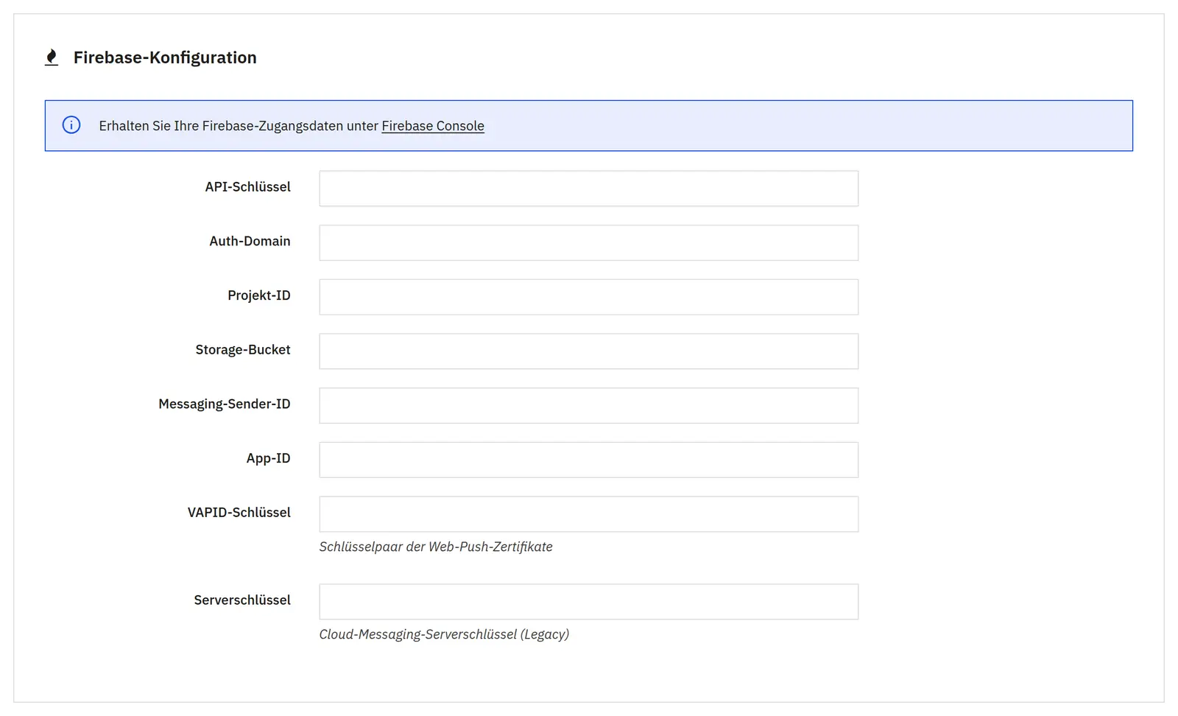Screen dimensions: 1178x716
Task: Click the Storage-Bucket label
Action: [243, 350]
